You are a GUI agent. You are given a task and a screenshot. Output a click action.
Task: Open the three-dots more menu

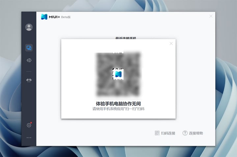pos(29,138)
